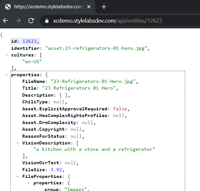This screenshot has width=200, height=191.
Task: Collapse the FileProperties object
Action: pos(17,176)
